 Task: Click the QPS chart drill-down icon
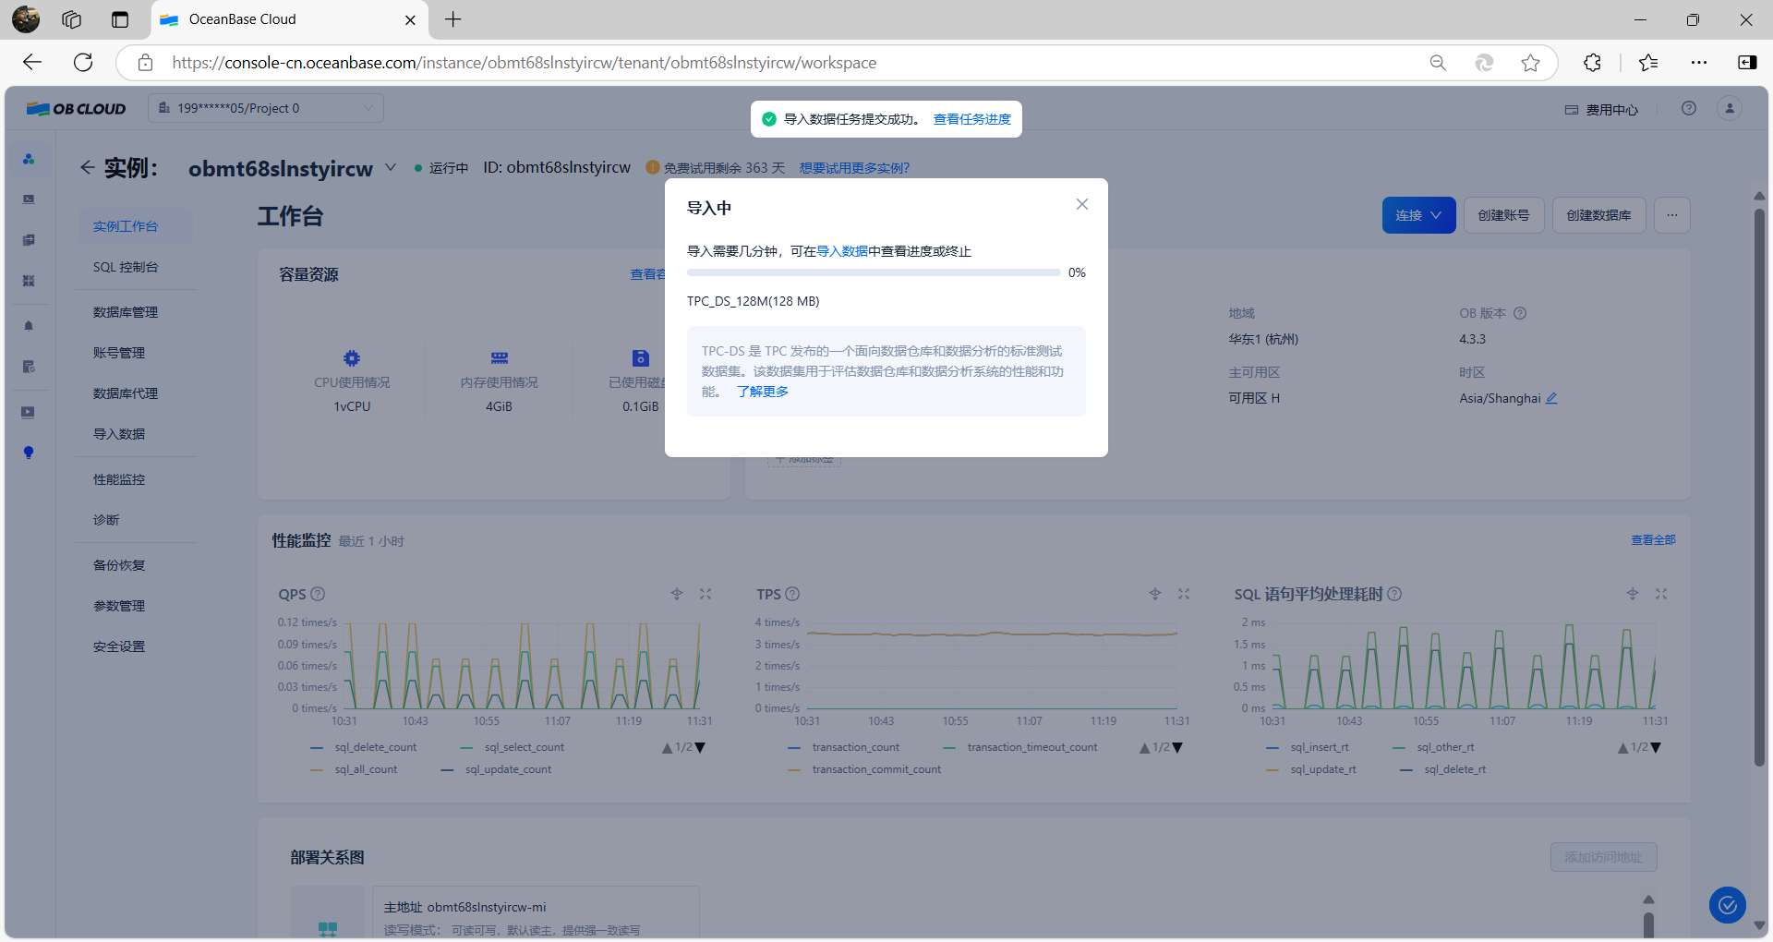click(x=677, y=594)
